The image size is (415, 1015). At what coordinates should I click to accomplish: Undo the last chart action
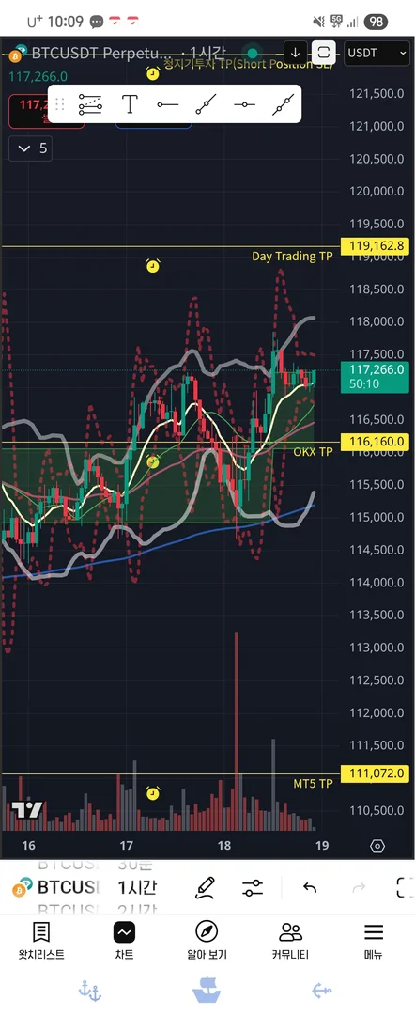tap(310, 887)
